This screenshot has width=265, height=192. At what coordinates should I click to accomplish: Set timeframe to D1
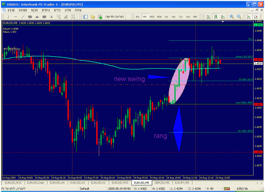pyautogui.click(x=181, y=17)
